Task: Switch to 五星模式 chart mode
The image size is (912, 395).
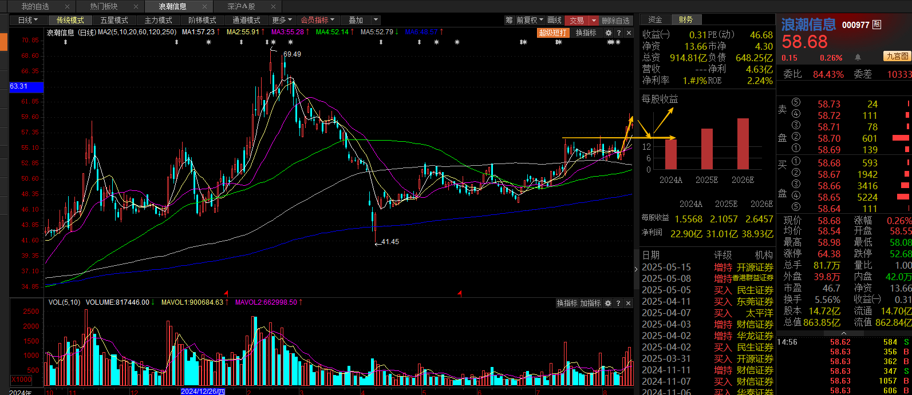Action: click(x=114, y=20)
